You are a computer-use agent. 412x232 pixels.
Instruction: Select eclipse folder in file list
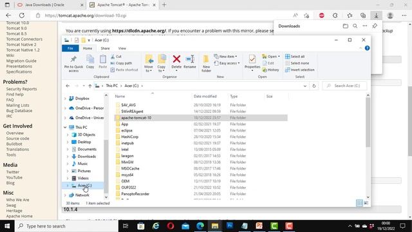201,130
